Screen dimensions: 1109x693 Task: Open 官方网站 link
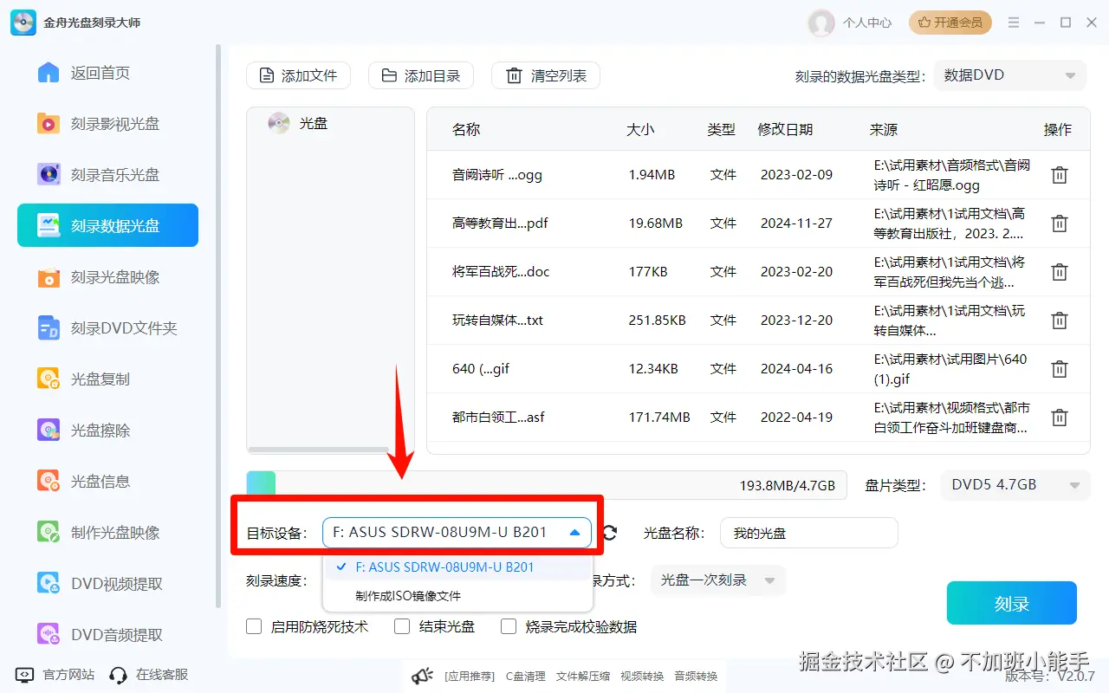[56, 675]
